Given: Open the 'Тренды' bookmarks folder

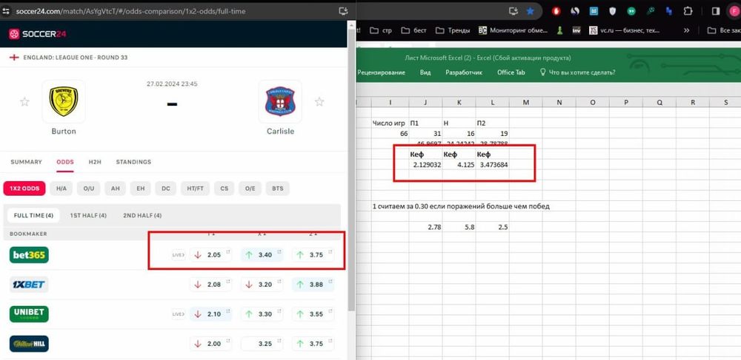Looking at the screenshot, I should click(453, 30).
